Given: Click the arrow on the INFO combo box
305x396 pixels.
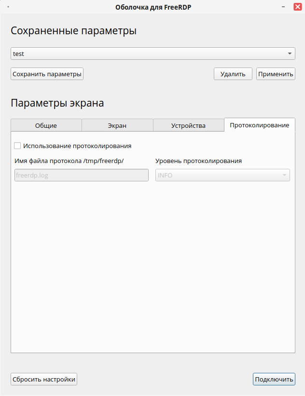Looking at the screenshot, I should coord(284,175).
